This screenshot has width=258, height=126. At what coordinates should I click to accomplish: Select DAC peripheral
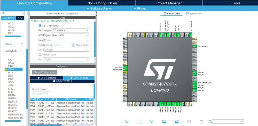(11, 33)
